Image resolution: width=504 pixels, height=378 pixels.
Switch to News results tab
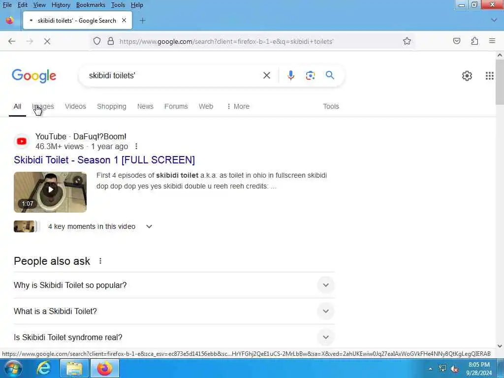point(145,106)
